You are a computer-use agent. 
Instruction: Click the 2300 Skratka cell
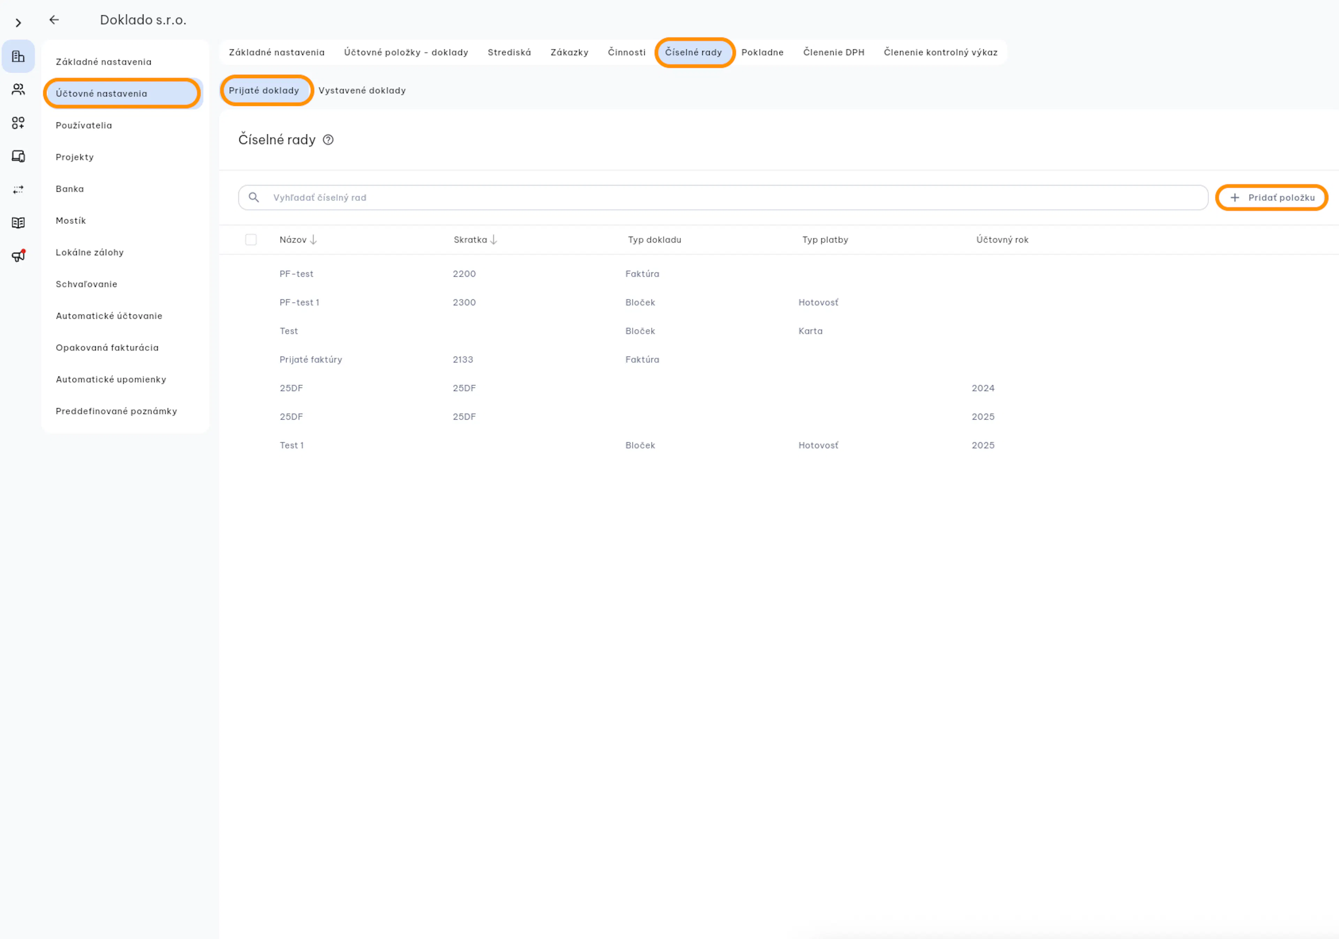click(464, 303)
